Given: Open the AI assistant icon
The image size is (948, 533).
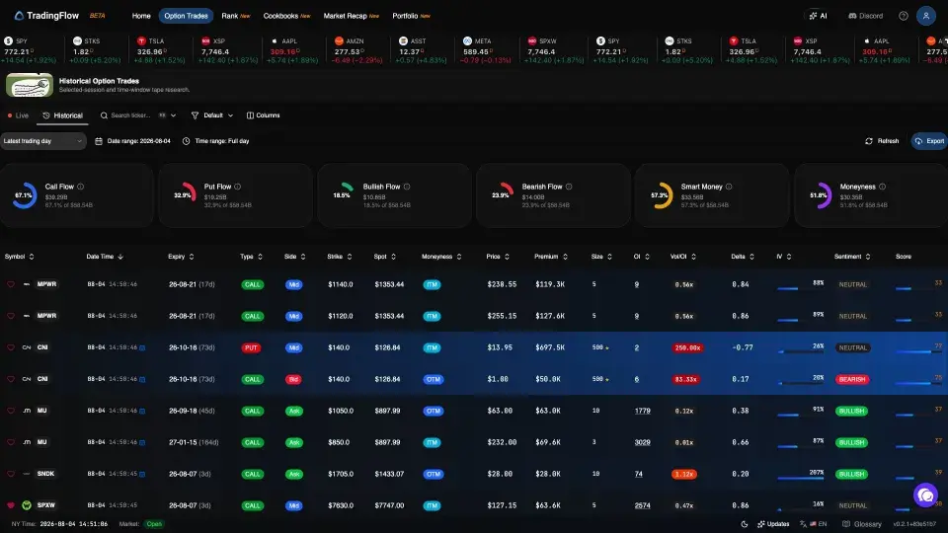Looking at the screenshot, I should tap(819, 16).
